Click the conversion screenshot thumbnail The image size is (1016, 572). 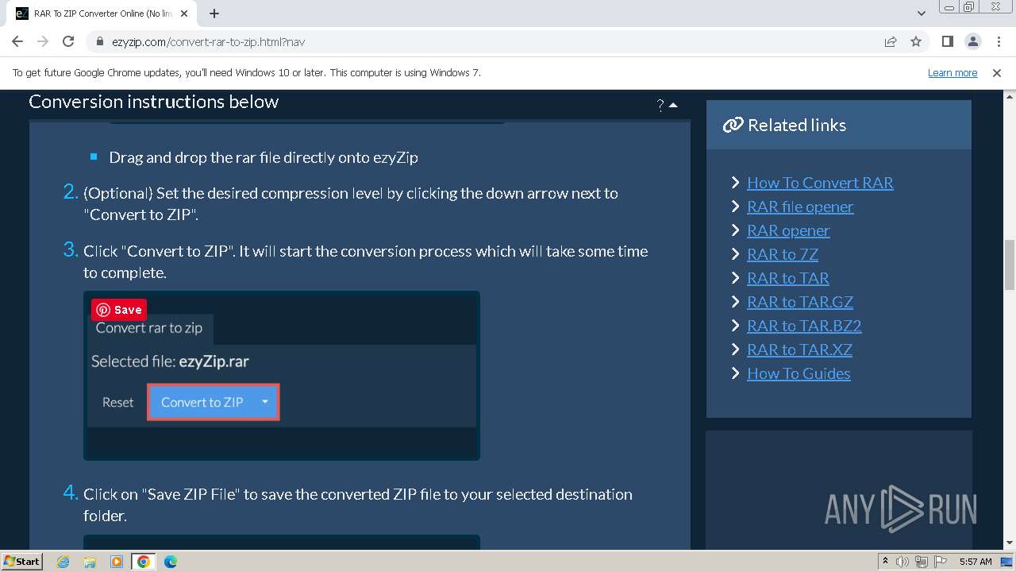[282, 376]
